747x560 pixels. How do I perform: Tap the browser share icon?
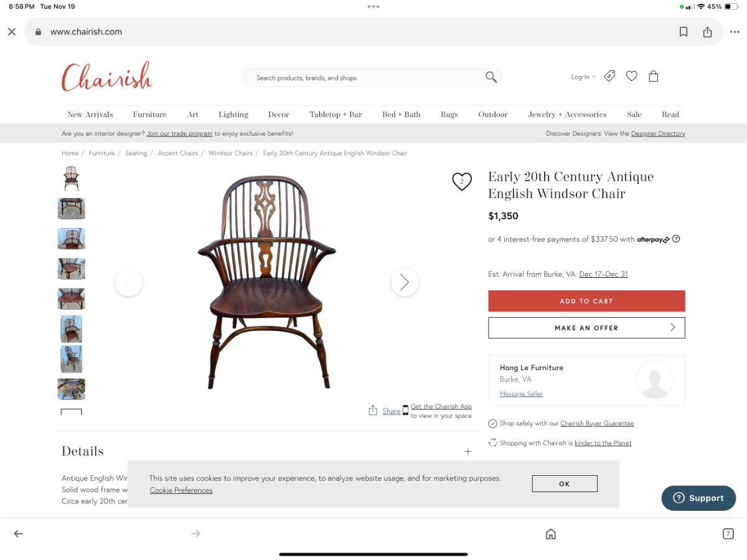tap(707, 32)
